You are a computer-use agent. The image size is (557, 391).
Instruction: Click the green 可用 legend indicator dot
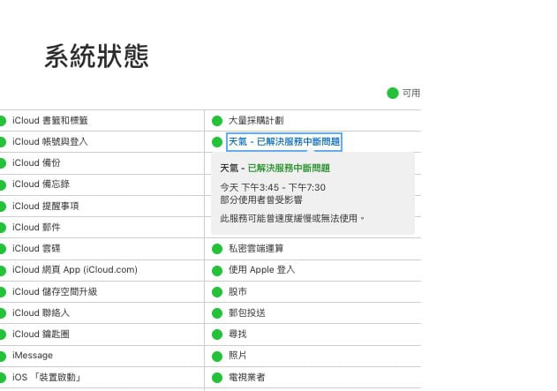click(392, 93)
